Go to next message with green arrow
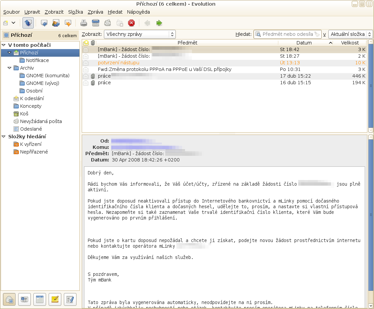374x309 pixels. pos(159,23)
